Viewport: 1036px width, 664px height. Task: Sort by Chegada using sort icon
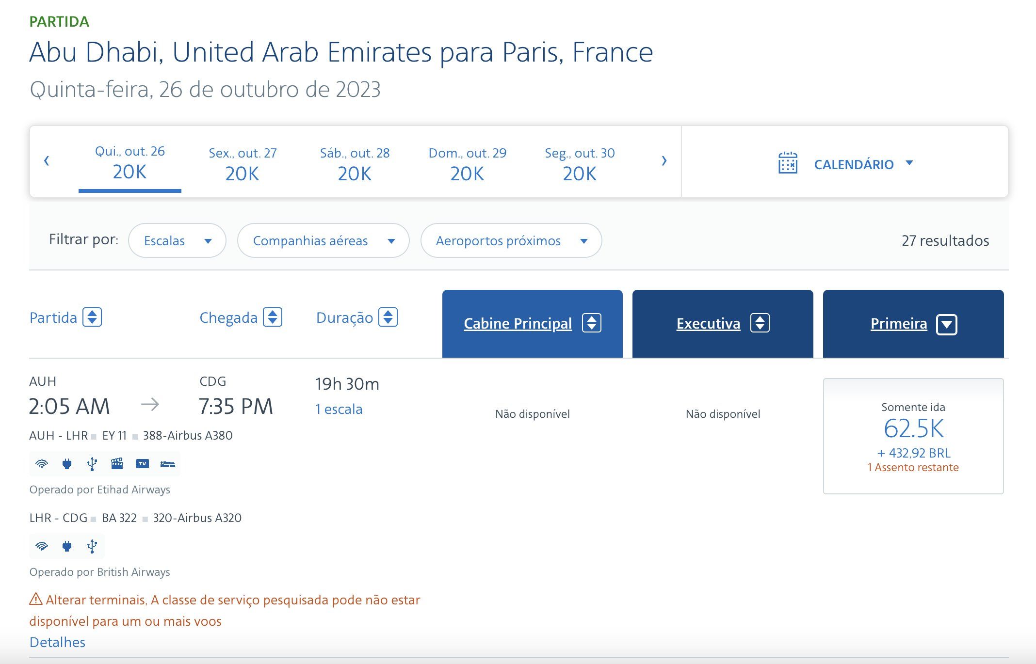[273, 317]
